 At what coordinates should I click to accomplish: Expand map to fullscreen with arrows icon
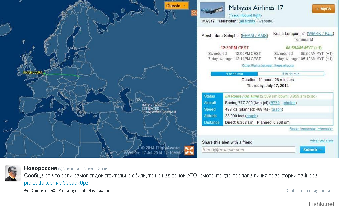point(189,150)
